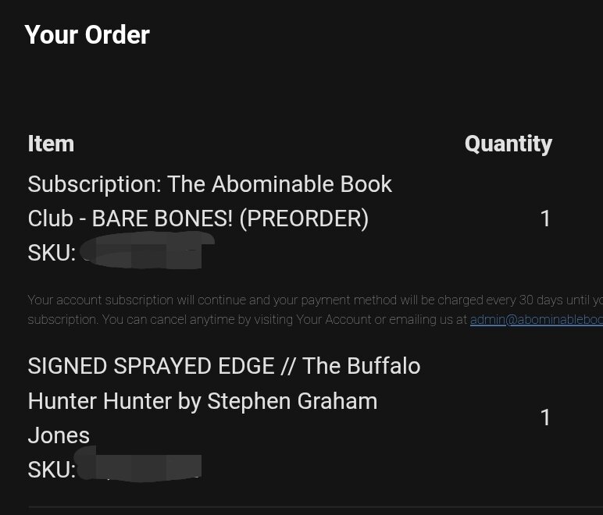Click the subscription item's SKU label
This screenshot has width=603, height=515.
pos(52,253)
